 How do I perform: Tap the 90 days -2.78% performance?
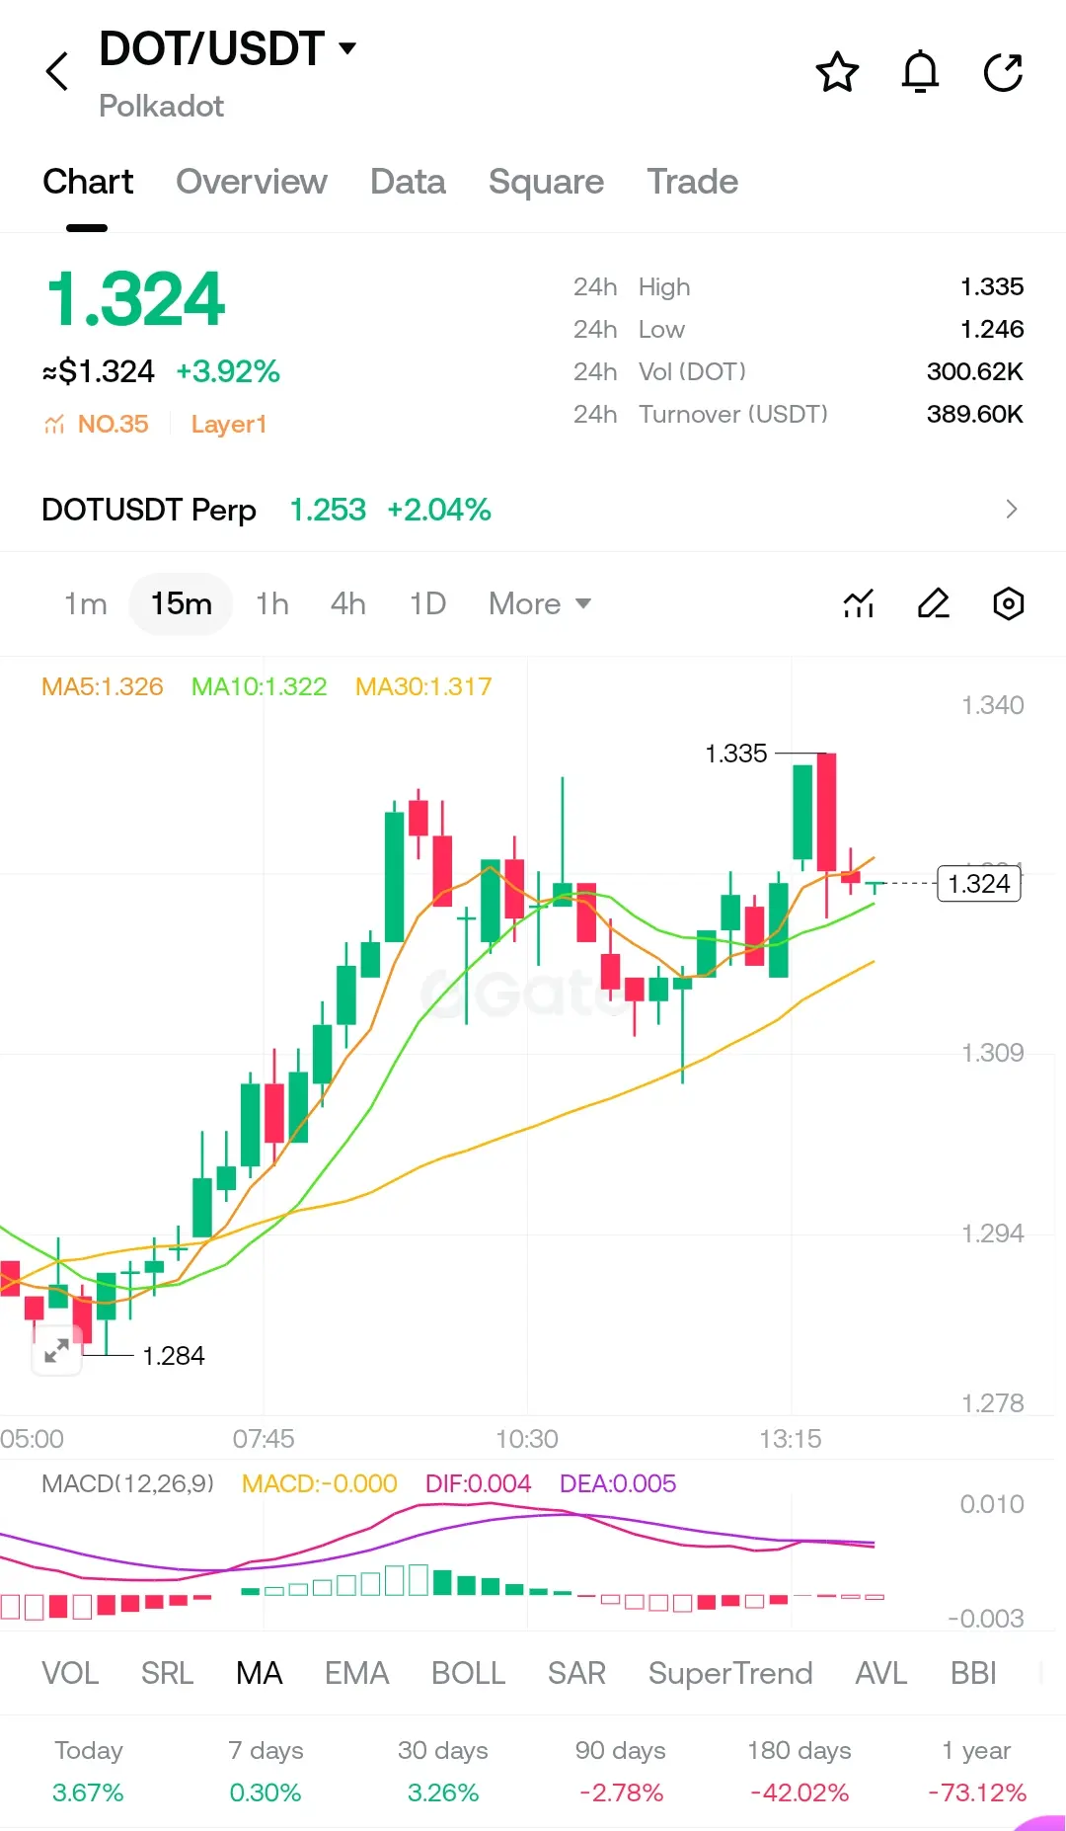pyautogui.click(x=621, y=1772)
